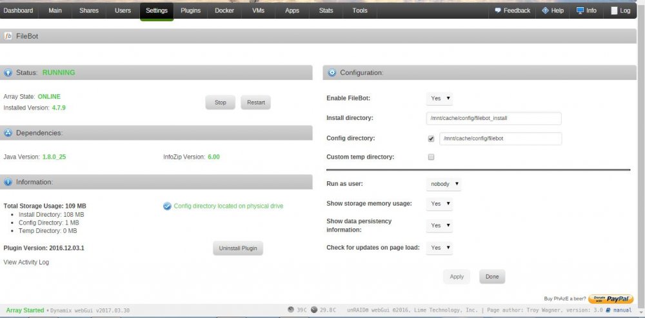645x318 pixels.
Task: Click the Temp Directory 0 MB item
Action: click(48, 231)
